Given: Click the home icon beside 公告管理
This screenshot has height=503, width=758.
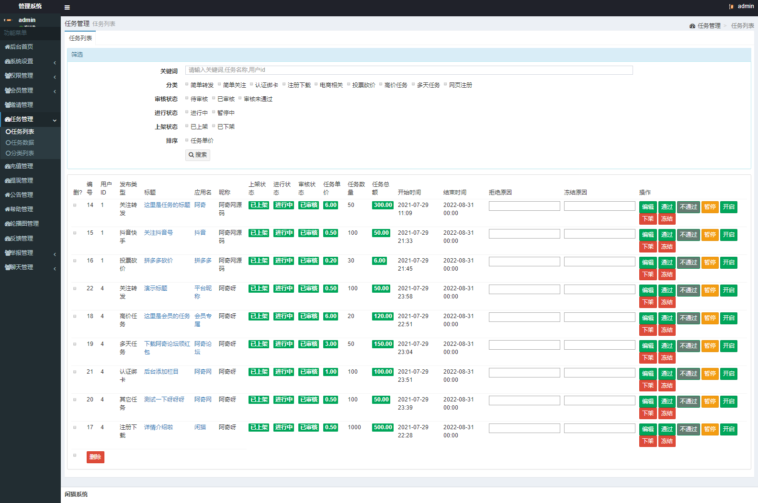Looking at the screenshot, I should coord(7,195).
